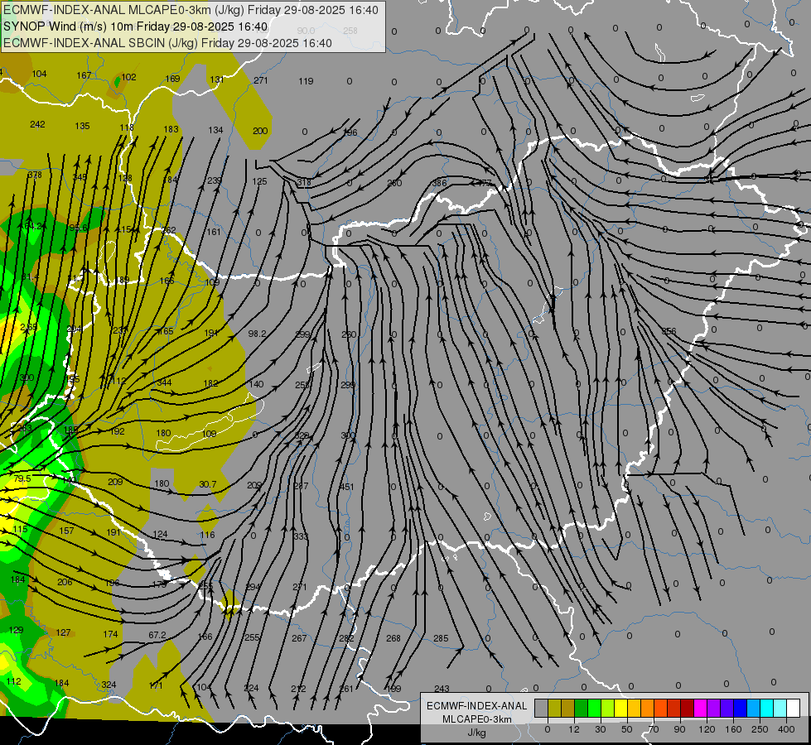
Task: Click the map value 333
Action: pos(301,536)
